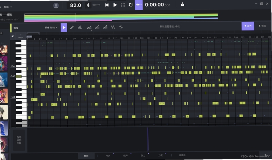Select the pencil draw tool
This screenshot has height=160, width=272.
(x=72, y=27)
